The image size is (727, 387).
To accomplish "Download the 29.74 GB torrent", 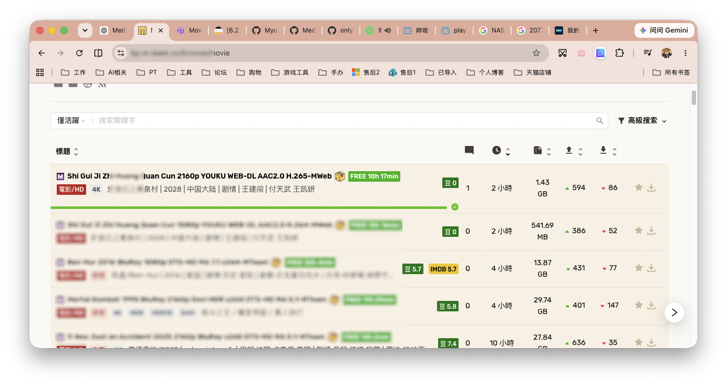I will pyautogui.click(x=651, y=305).
